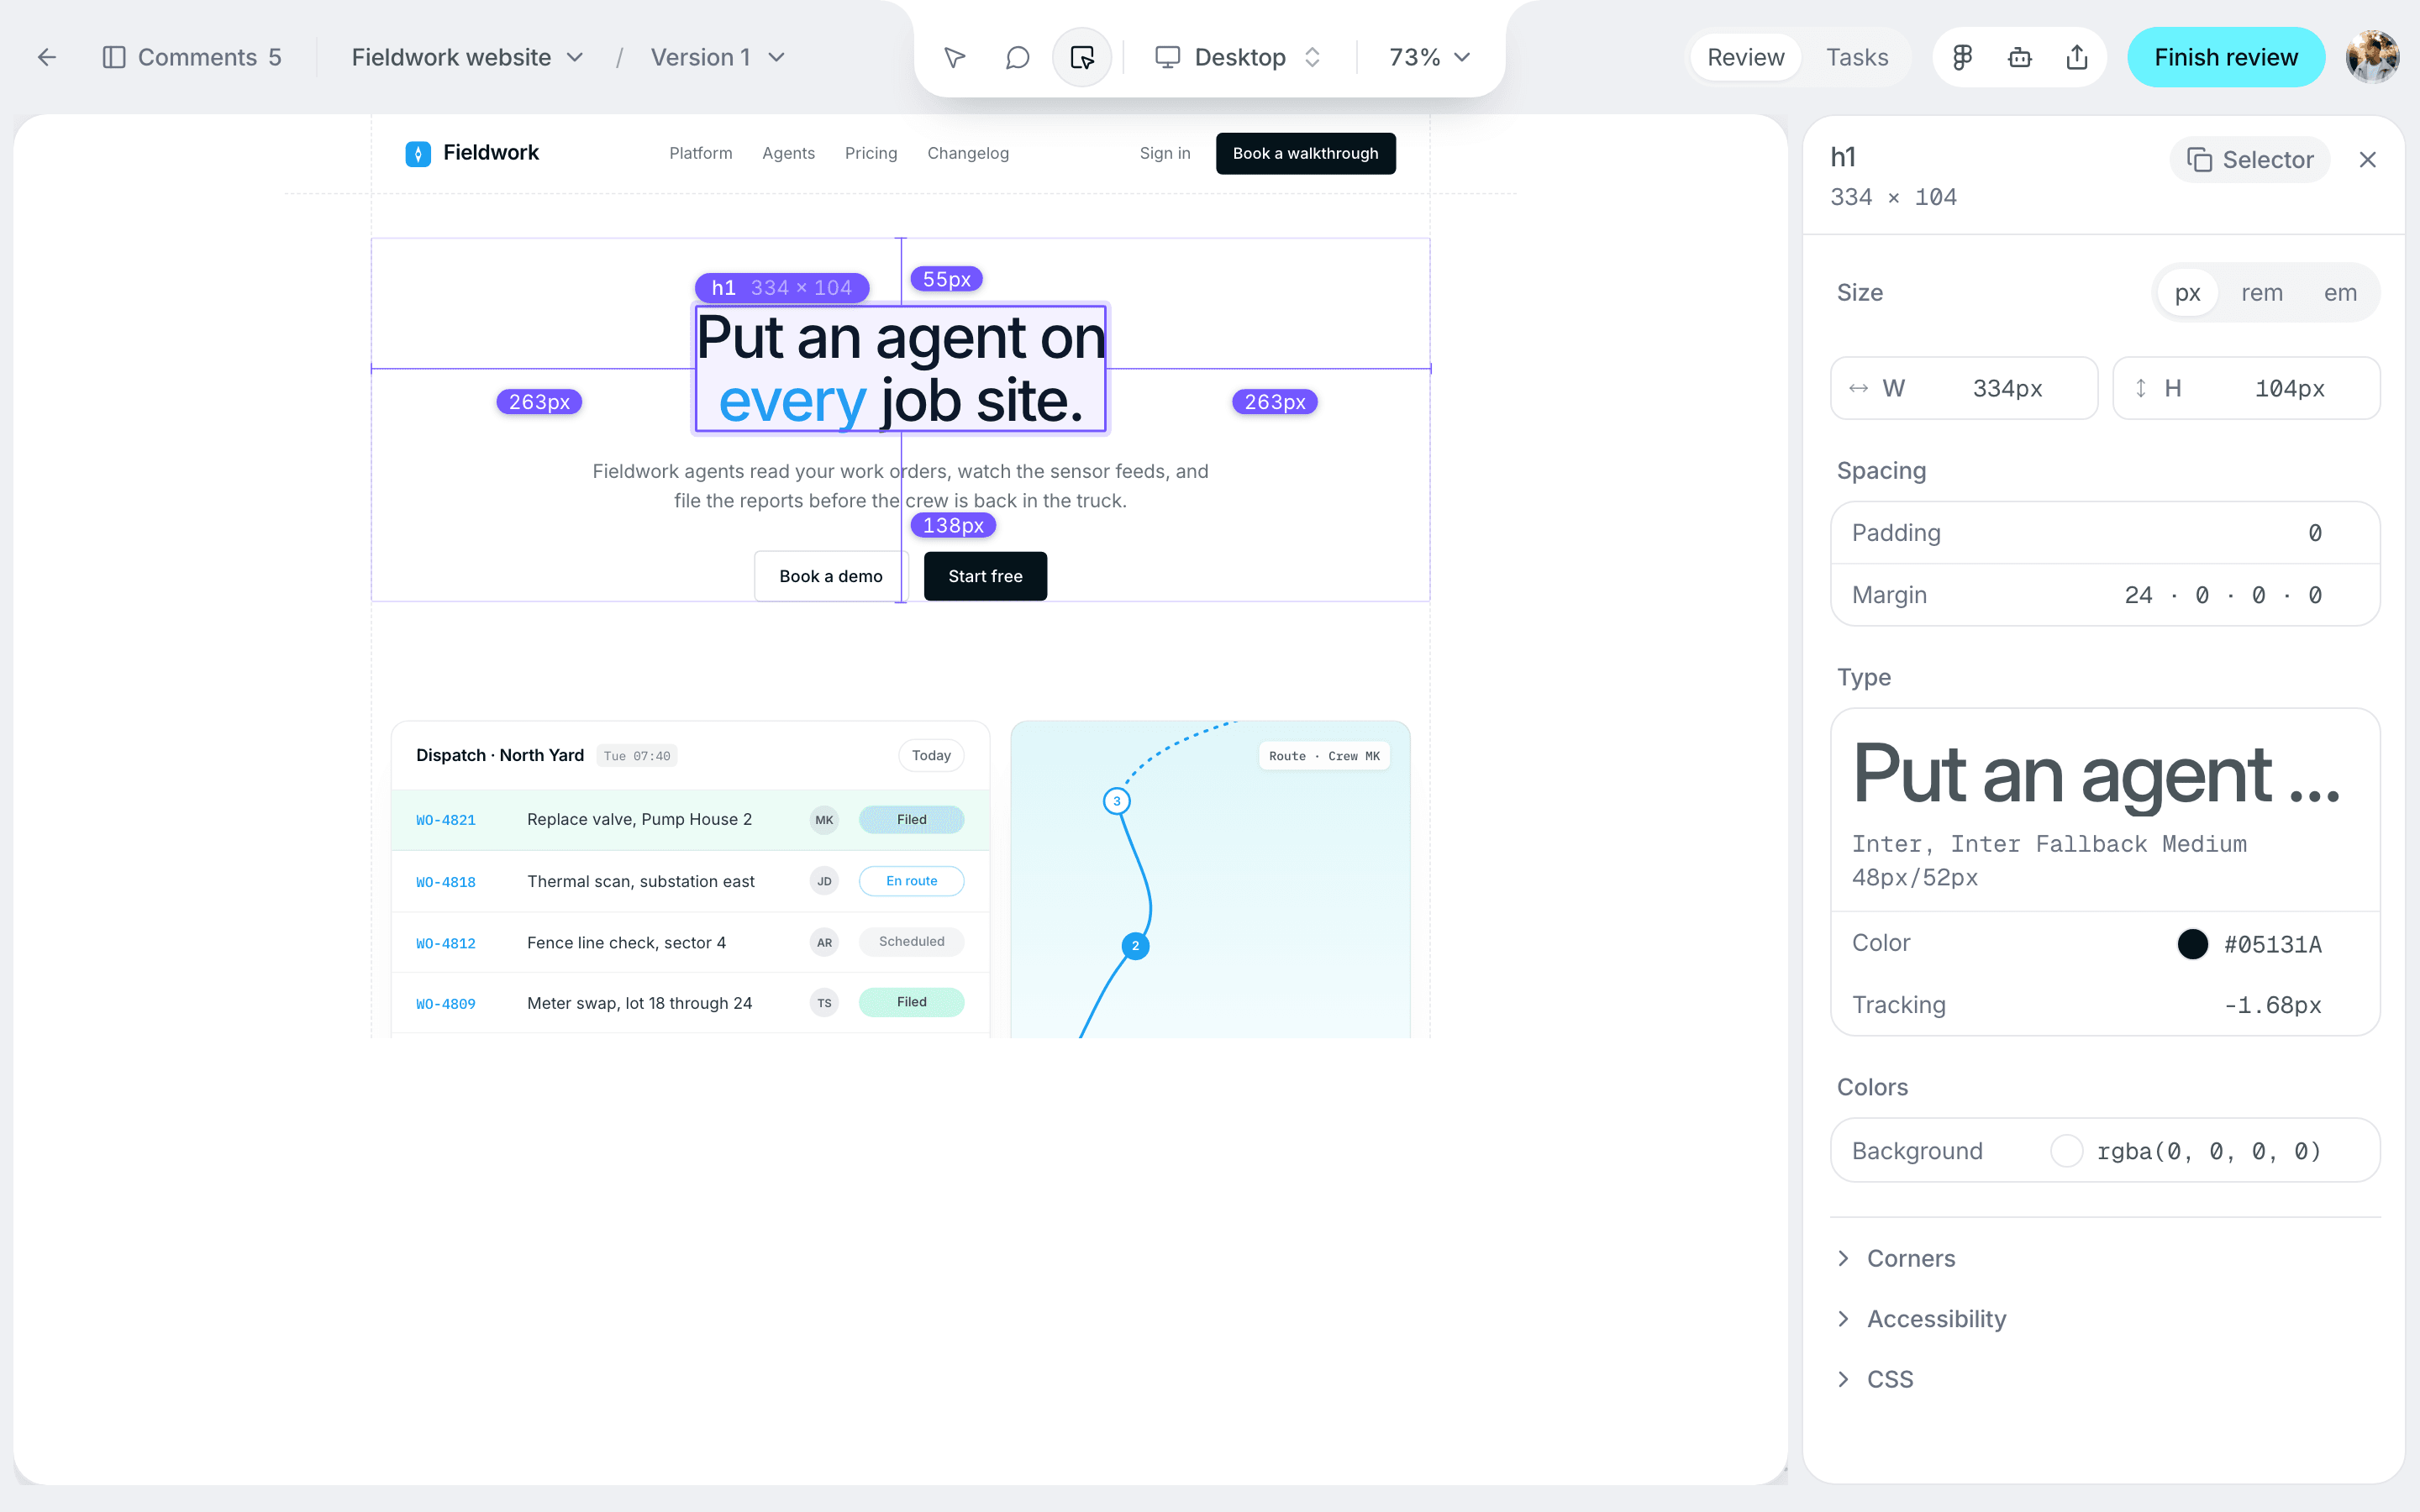Click the Scheduled status badge
2420x1512 pixels.
tap(912, 941)
